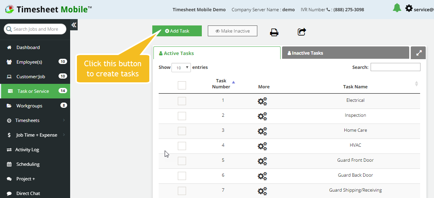Open gears menu for HVAC task
The width and height of the screenshot is (434, 198).
click(x=262, y=146)
